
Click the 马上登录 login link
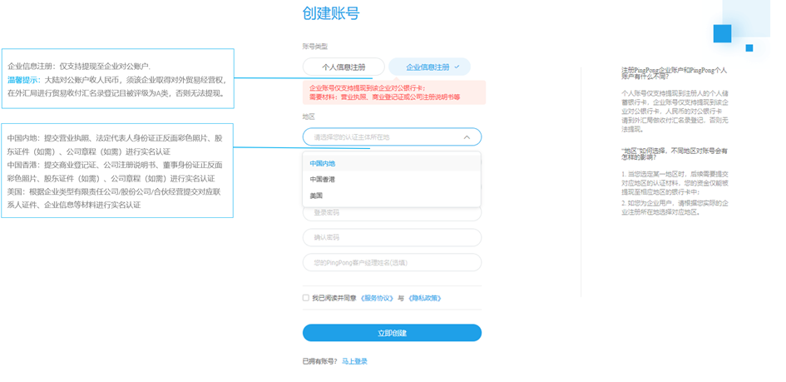pos(354,361)
